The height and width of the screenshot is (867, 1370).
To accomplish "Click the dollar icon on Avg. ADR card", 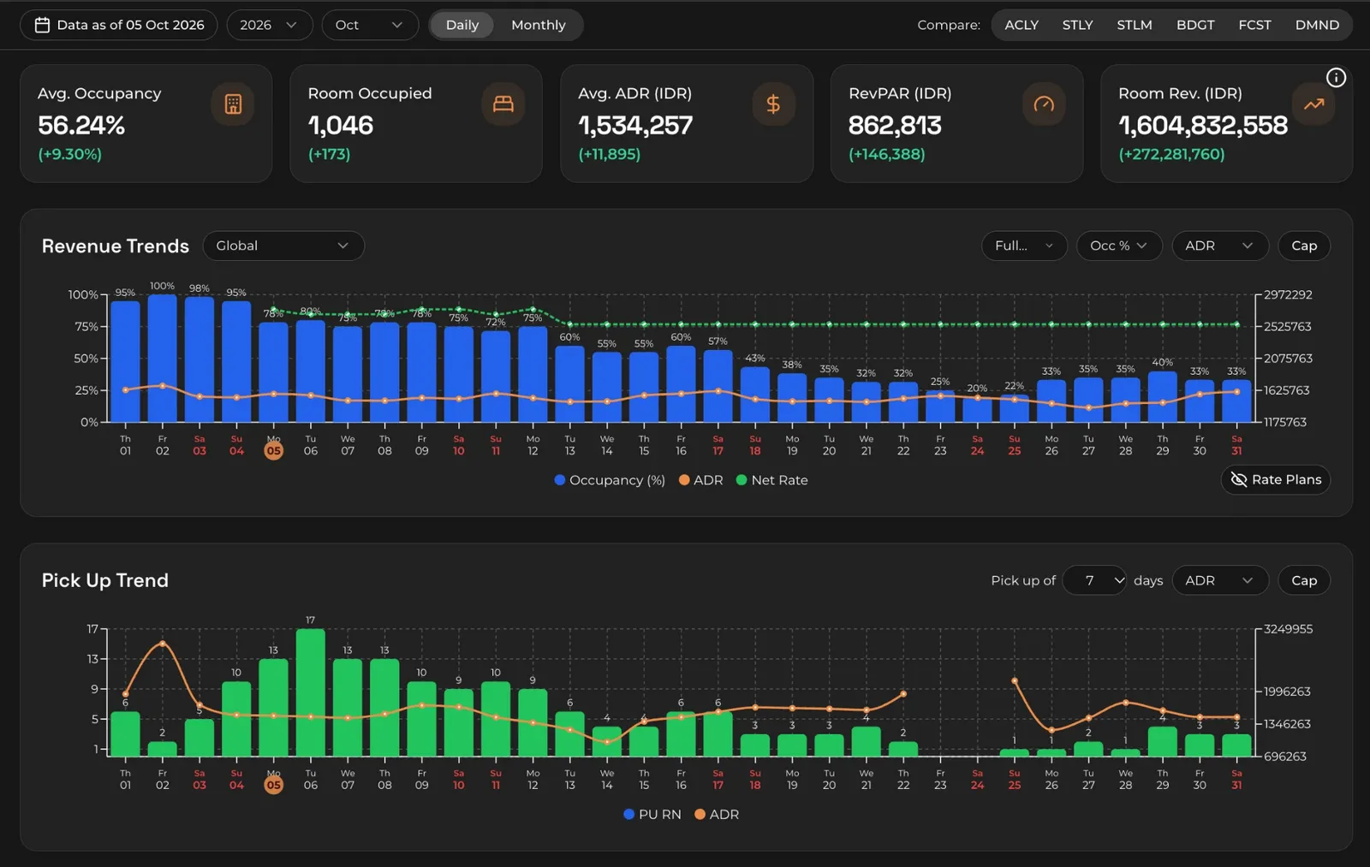I will click(x=773, y=104).
